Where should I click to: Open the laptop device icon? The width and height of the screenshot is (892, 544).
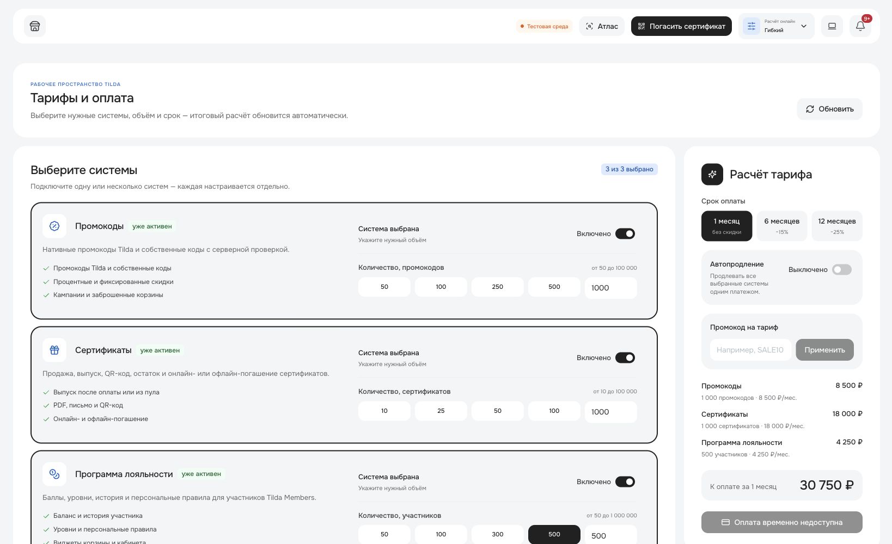[x=832, y=26]
